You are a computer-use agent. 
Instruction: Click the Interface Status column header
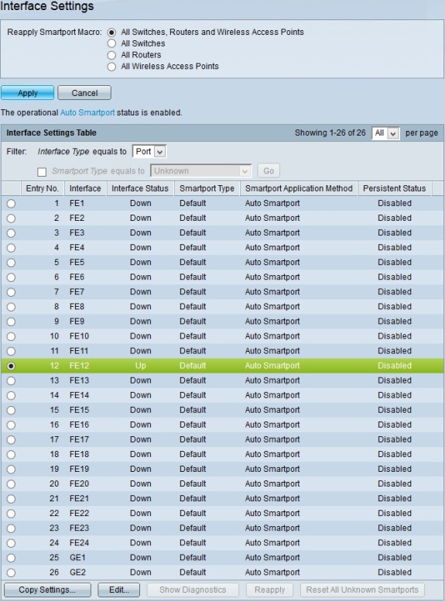pos(140,188)
